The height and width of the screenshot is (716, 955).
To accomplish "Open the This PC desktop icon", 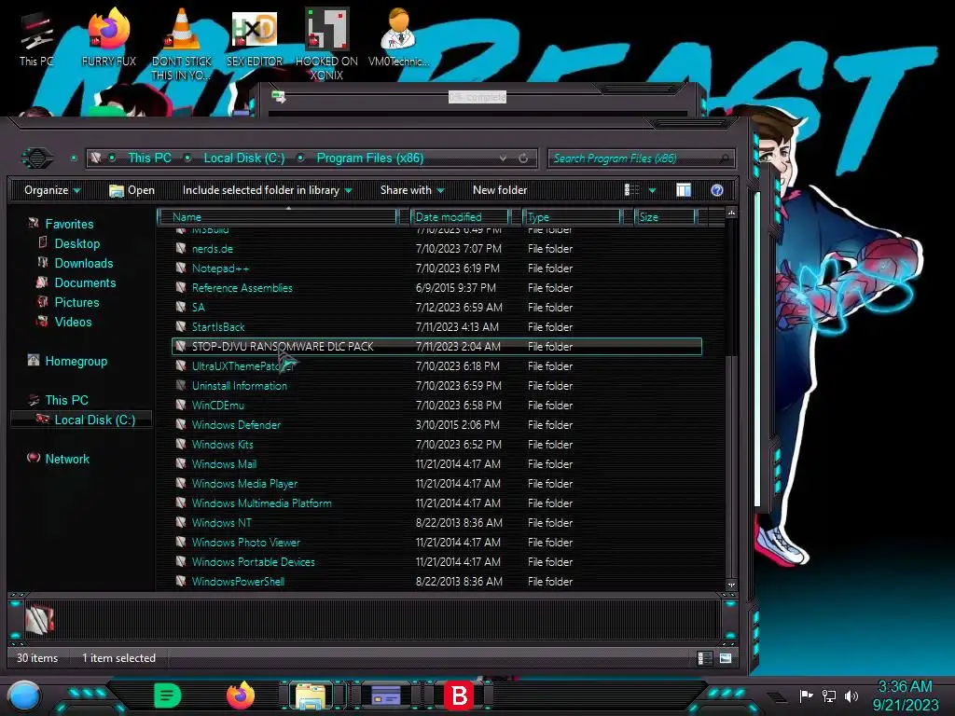I will [36, 39].
